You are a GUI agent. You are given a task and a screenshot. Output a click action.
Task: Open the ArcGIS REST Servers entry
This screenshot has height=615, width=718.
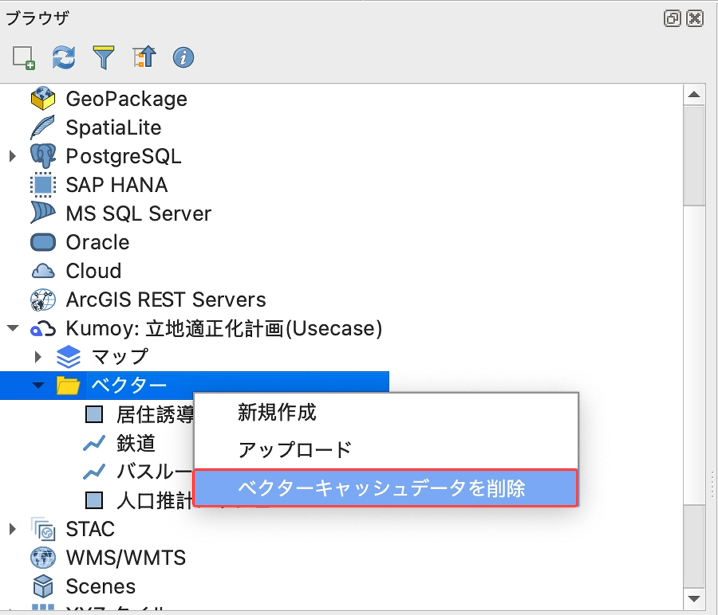point(166,300)
